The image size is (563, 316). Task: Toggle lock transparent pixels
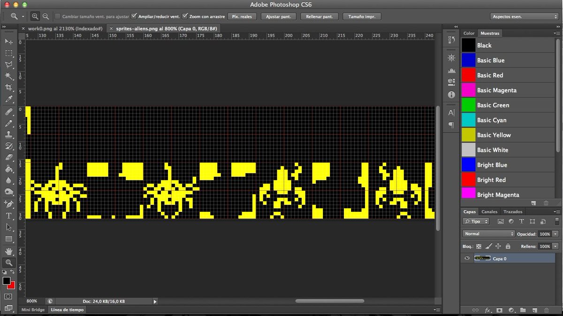tap(479, 246)
